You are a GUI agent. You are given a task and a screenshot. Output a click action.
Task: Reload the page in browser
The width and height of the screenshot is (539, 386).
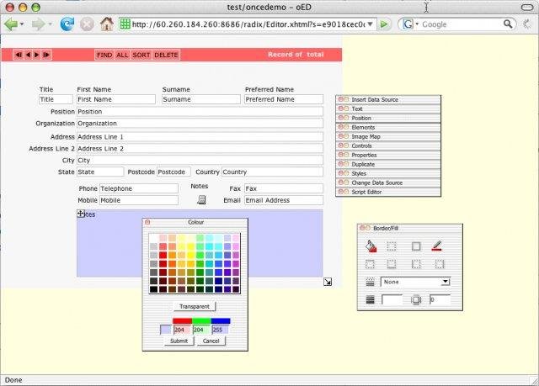[67, 24]
